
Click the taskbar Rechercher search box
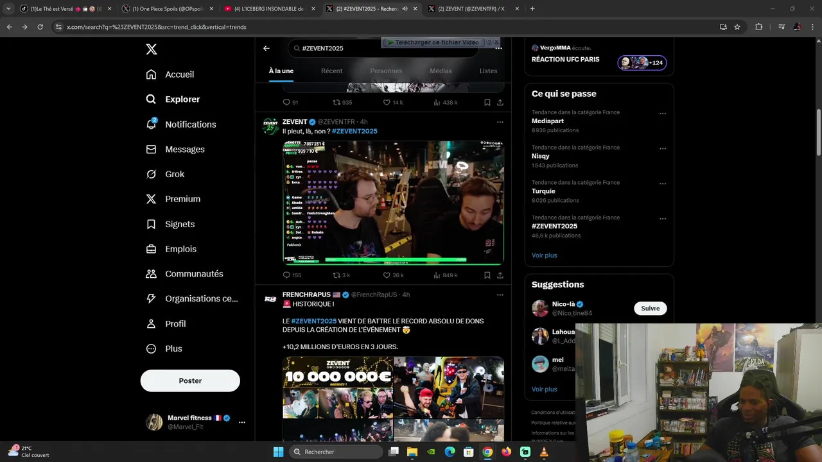point(335,452)
